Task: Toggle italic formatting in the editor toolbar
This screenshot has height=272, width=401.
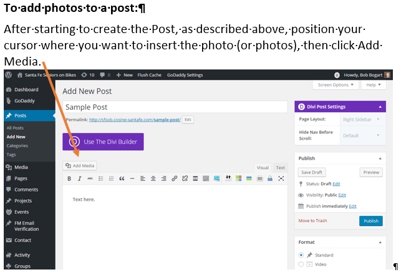Action: click(80, 178)
